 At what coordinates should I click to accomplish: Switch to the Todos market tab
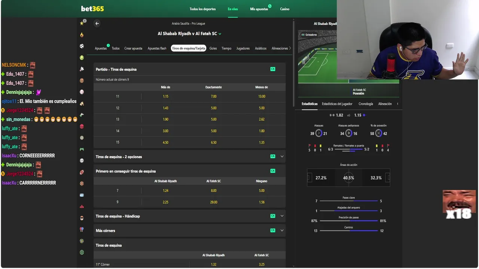click(116, 48)
